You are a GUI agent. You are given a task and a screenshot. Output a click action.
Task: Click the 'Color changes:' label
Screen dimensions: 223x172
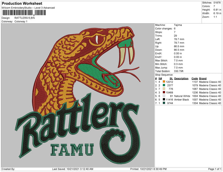pyautogui.click(x=164, y=29)
